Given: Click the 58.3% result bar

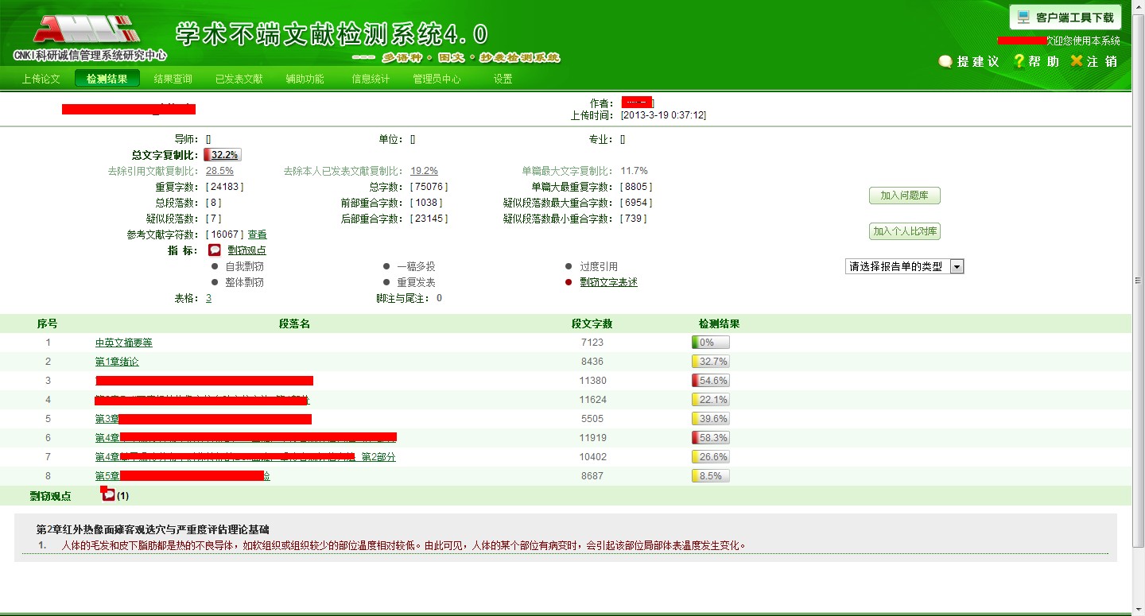Looking at the screenshot, I should pos(711,438).
